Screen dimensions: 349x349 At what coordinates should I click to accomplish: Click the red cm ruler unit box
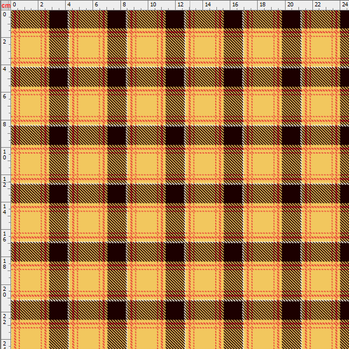click(x=6, y=5)
